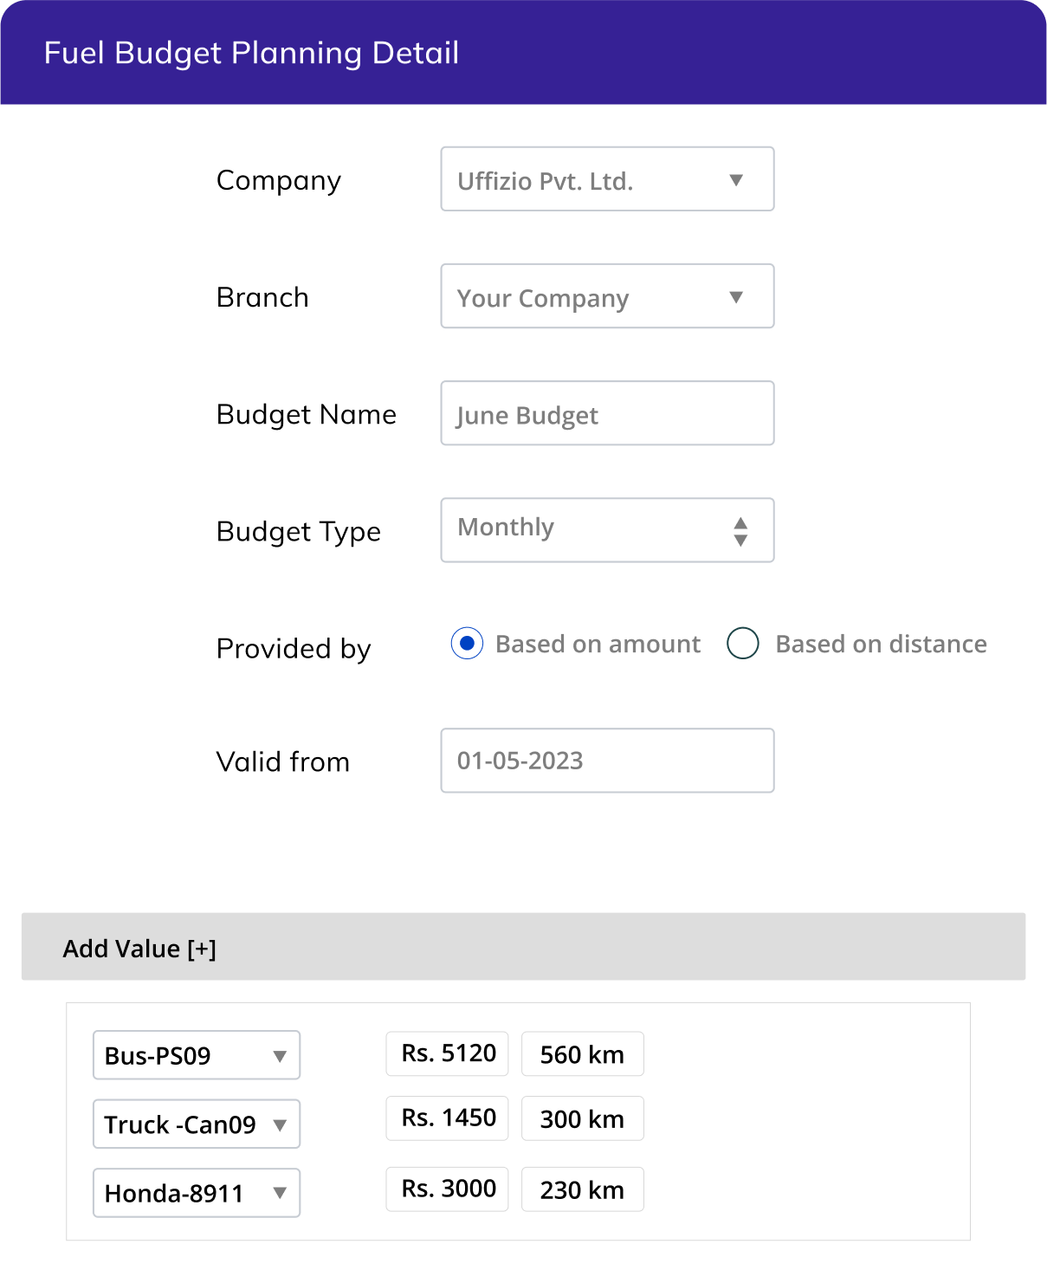The height and width of the screenshot is (1270, 1047).
Task: Click the Rs. 5120 amount field
Action: click(x=447, y=1053)
